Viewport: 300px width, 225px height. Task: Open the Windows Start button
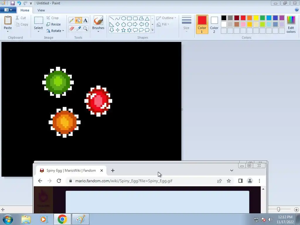tap(8, 219)
